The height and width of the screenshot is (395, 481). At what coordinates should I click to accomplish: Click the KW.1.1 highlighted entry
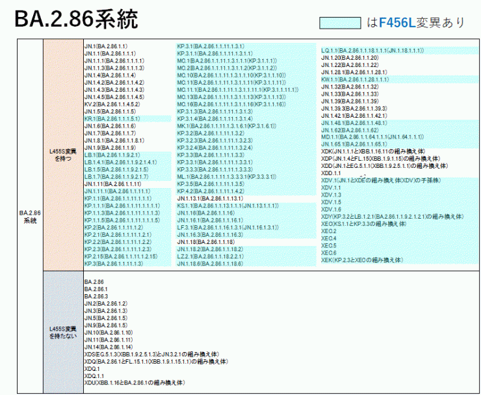pyautogui.click(x=355, y=79)
